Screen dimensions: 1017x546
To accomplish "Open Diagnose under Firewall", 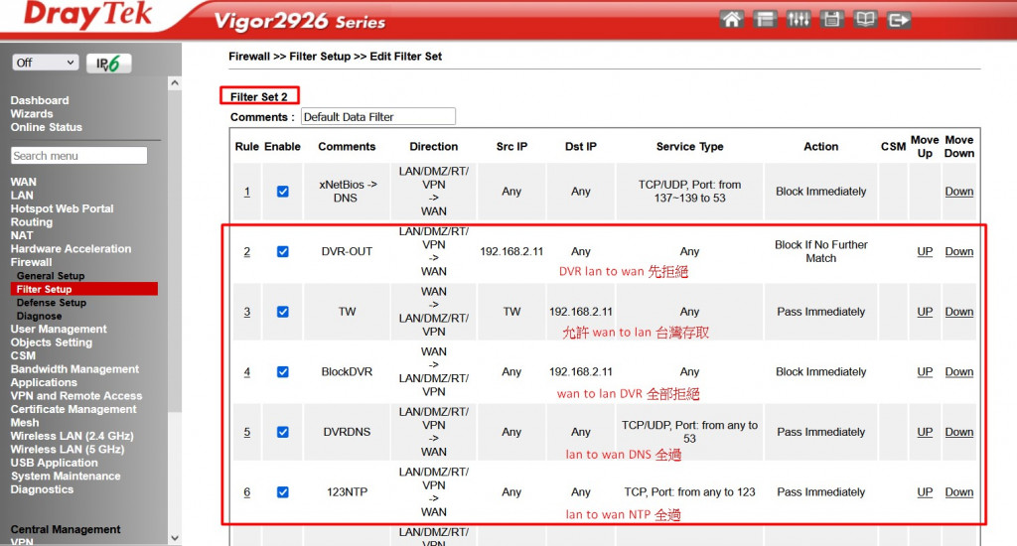I will [39, 316].
